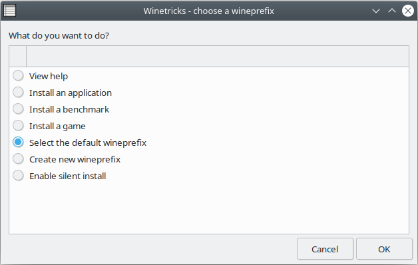Click the 'View help' text label
Screen dimensions: 418x265
tap(49, 77)
